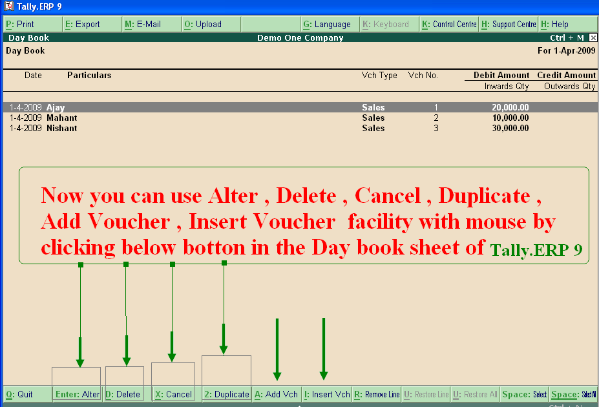Select the current row using Space: Select
Viewport: 599px width, 407px height.
click(523, 394)
